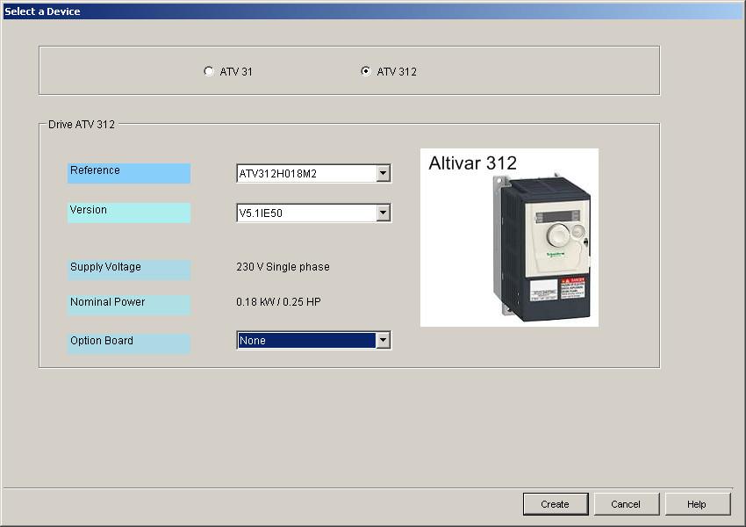
Task: Click the Version label
Action: [x=129, y=213]
